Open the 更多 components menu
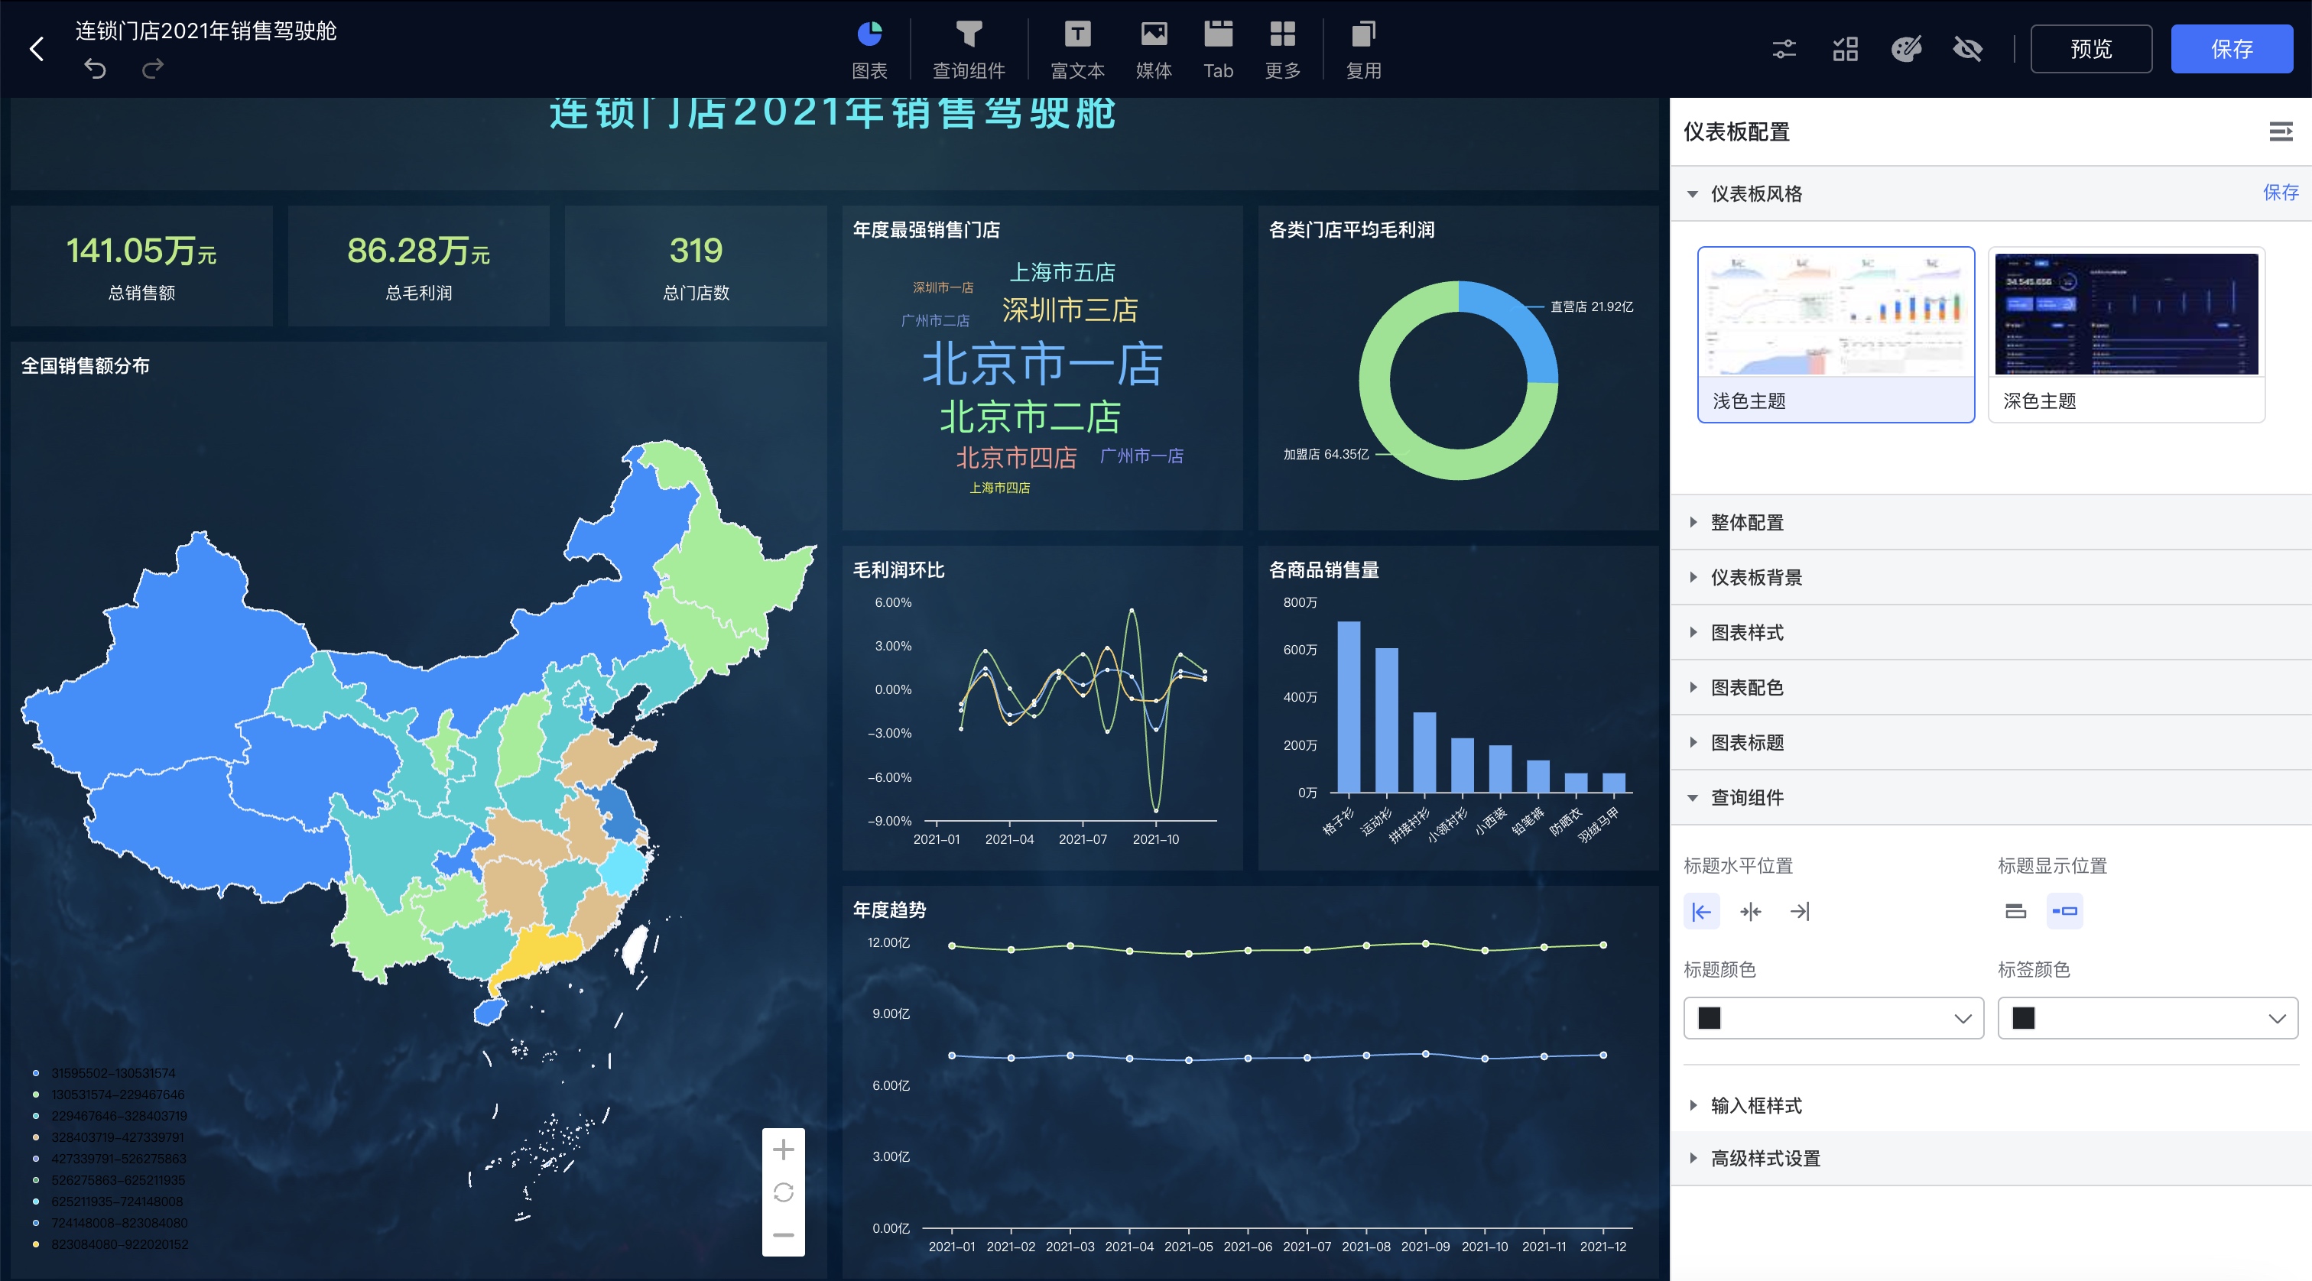The width and height of the screenshot is (2312, 1281). [1283, 50]
